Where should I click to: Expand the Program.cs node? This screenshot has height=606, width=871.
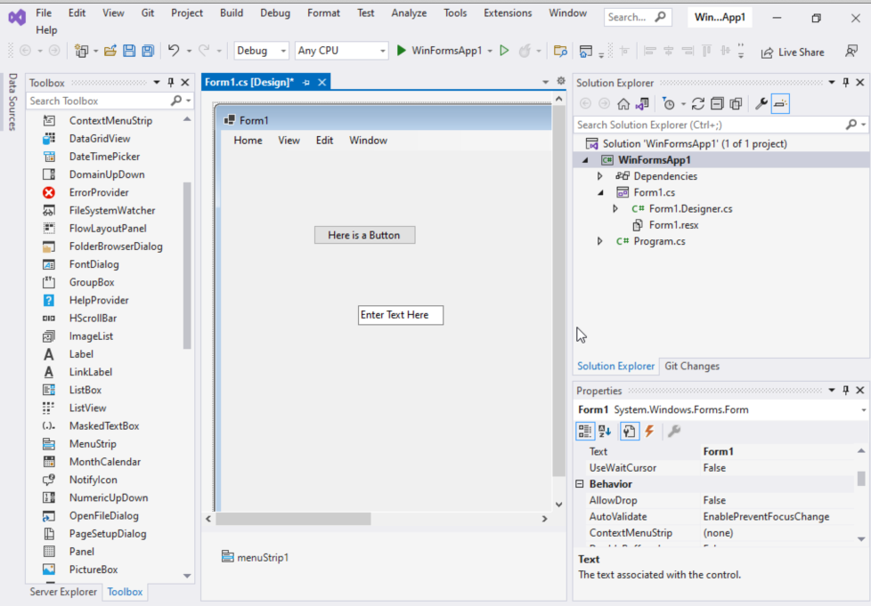point(600,241)
